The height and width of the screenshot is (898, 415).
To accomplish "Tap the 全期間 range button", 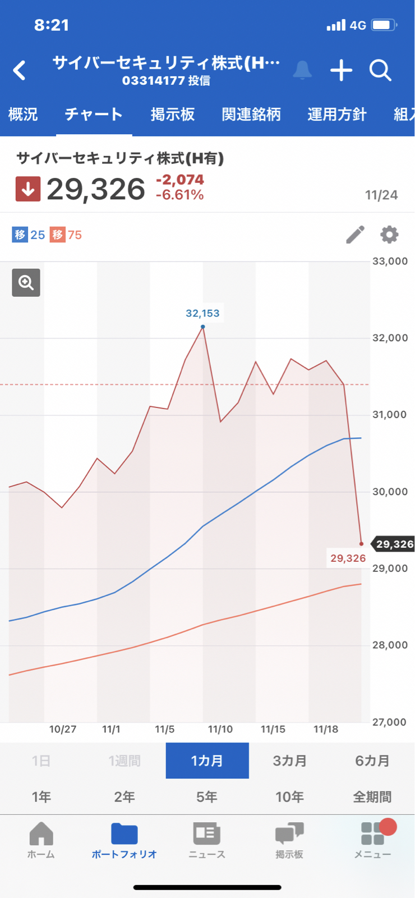I will [372, 796].
